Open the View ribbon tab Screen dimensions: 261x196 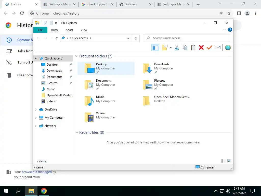pyautogui.click(x=84, y=30)
